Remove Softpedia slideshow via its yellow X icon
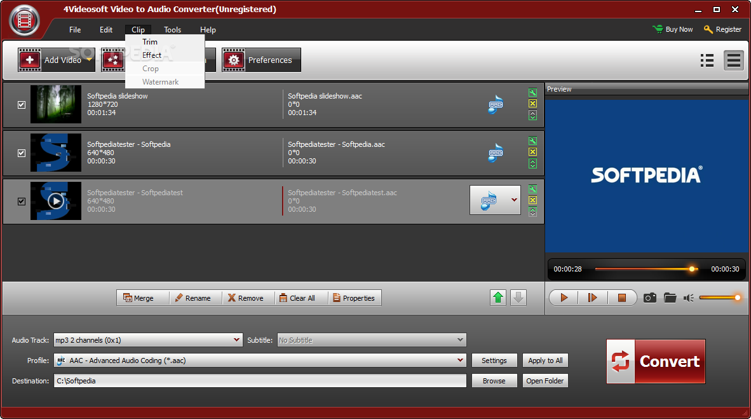 (532, 104)
